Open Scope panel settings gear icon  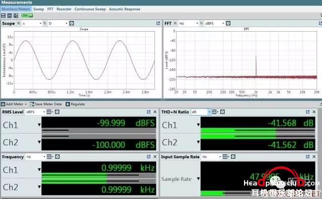[71, 23]
